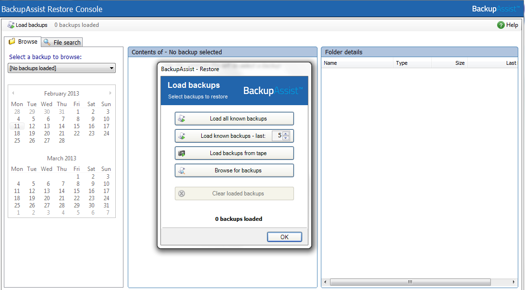Open Help via green question icon
Screen dimensions: 525x290
coord(501,25)
